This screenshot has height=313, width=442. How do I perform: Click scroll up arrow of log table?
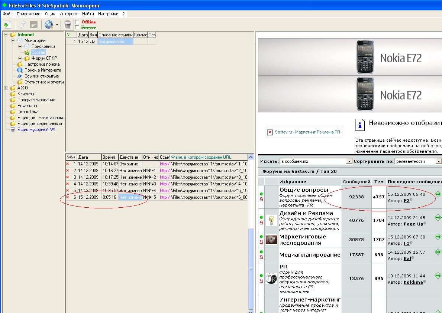251,157
